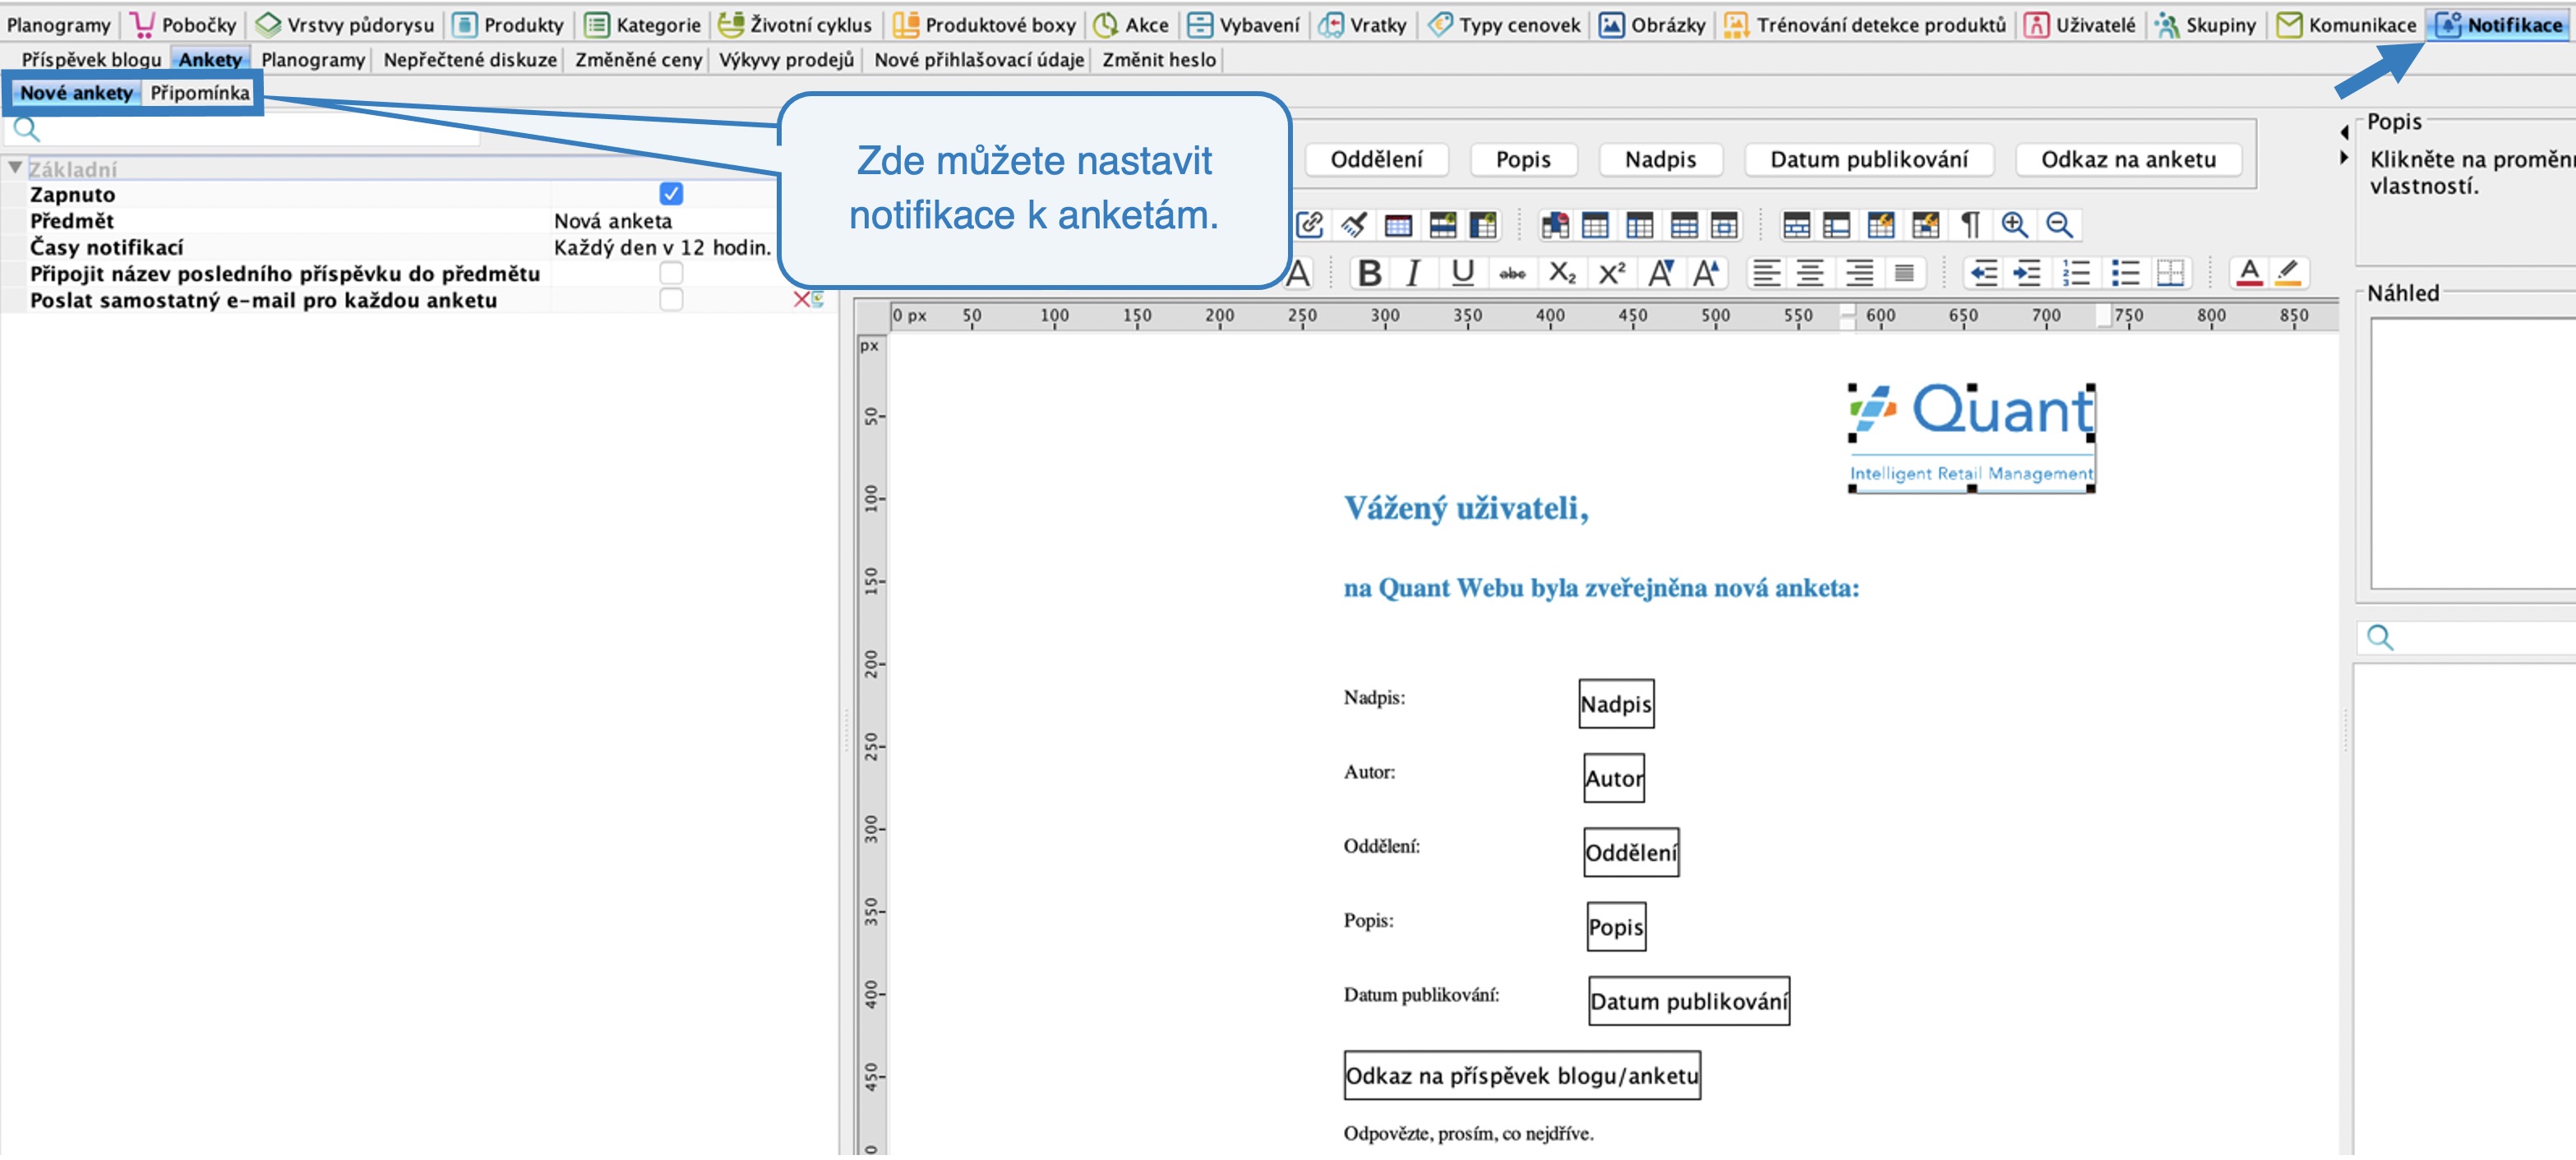Click the delete table icon
This screenshot has height=1160, width=2576.
tap(1554, 225)
